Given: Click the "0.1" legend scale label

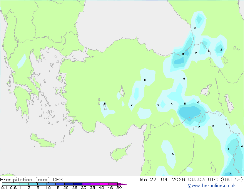Looking at the screenshot, I should (4, 187).
